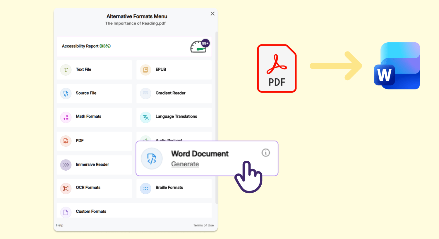
Task: Click the Word Document file icon
Action: pos(152,159)
